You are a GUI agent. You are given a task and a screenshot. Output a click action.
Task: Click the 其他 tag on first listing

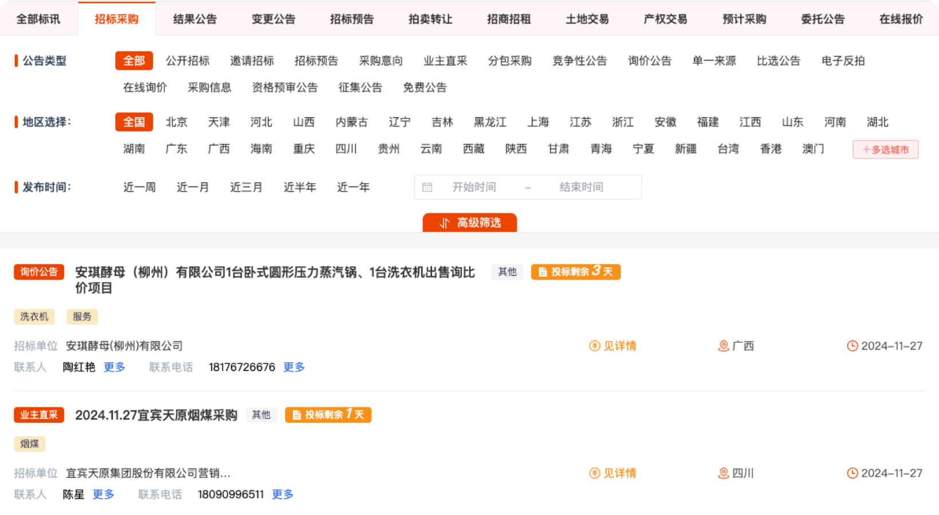[507, 272]
